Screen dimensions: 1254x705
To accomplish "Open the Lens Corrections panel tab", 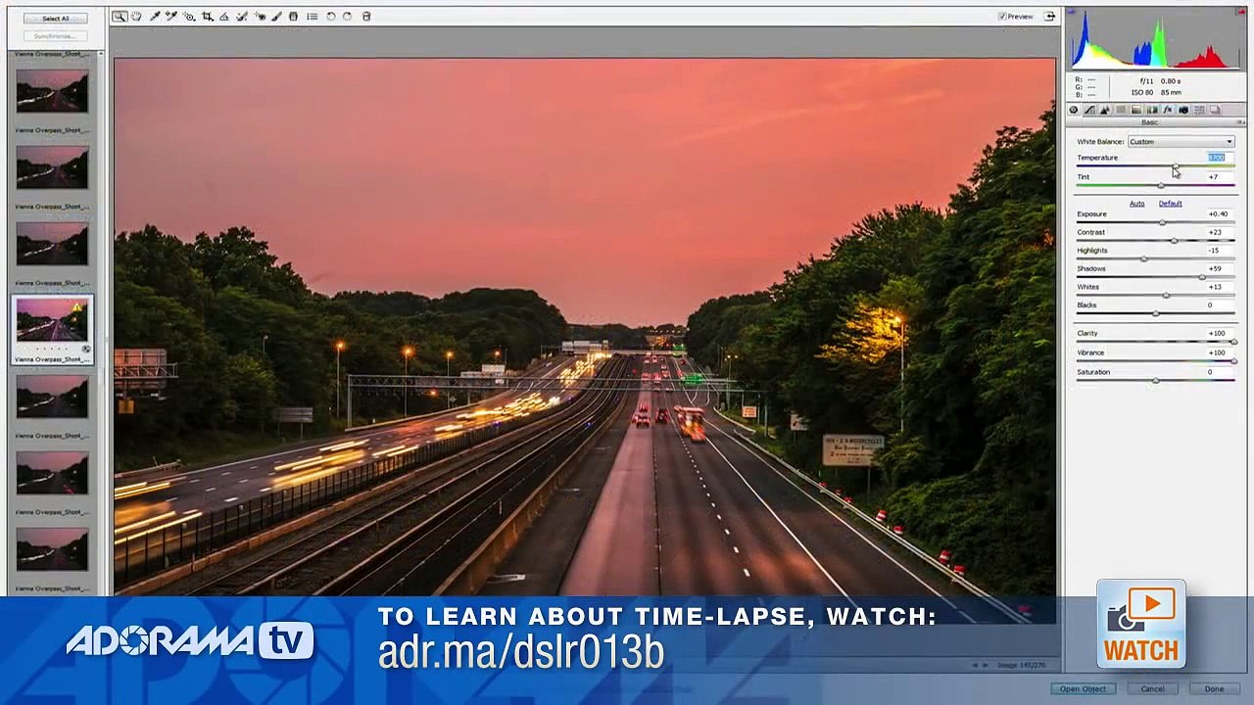I will (1152, 110).
